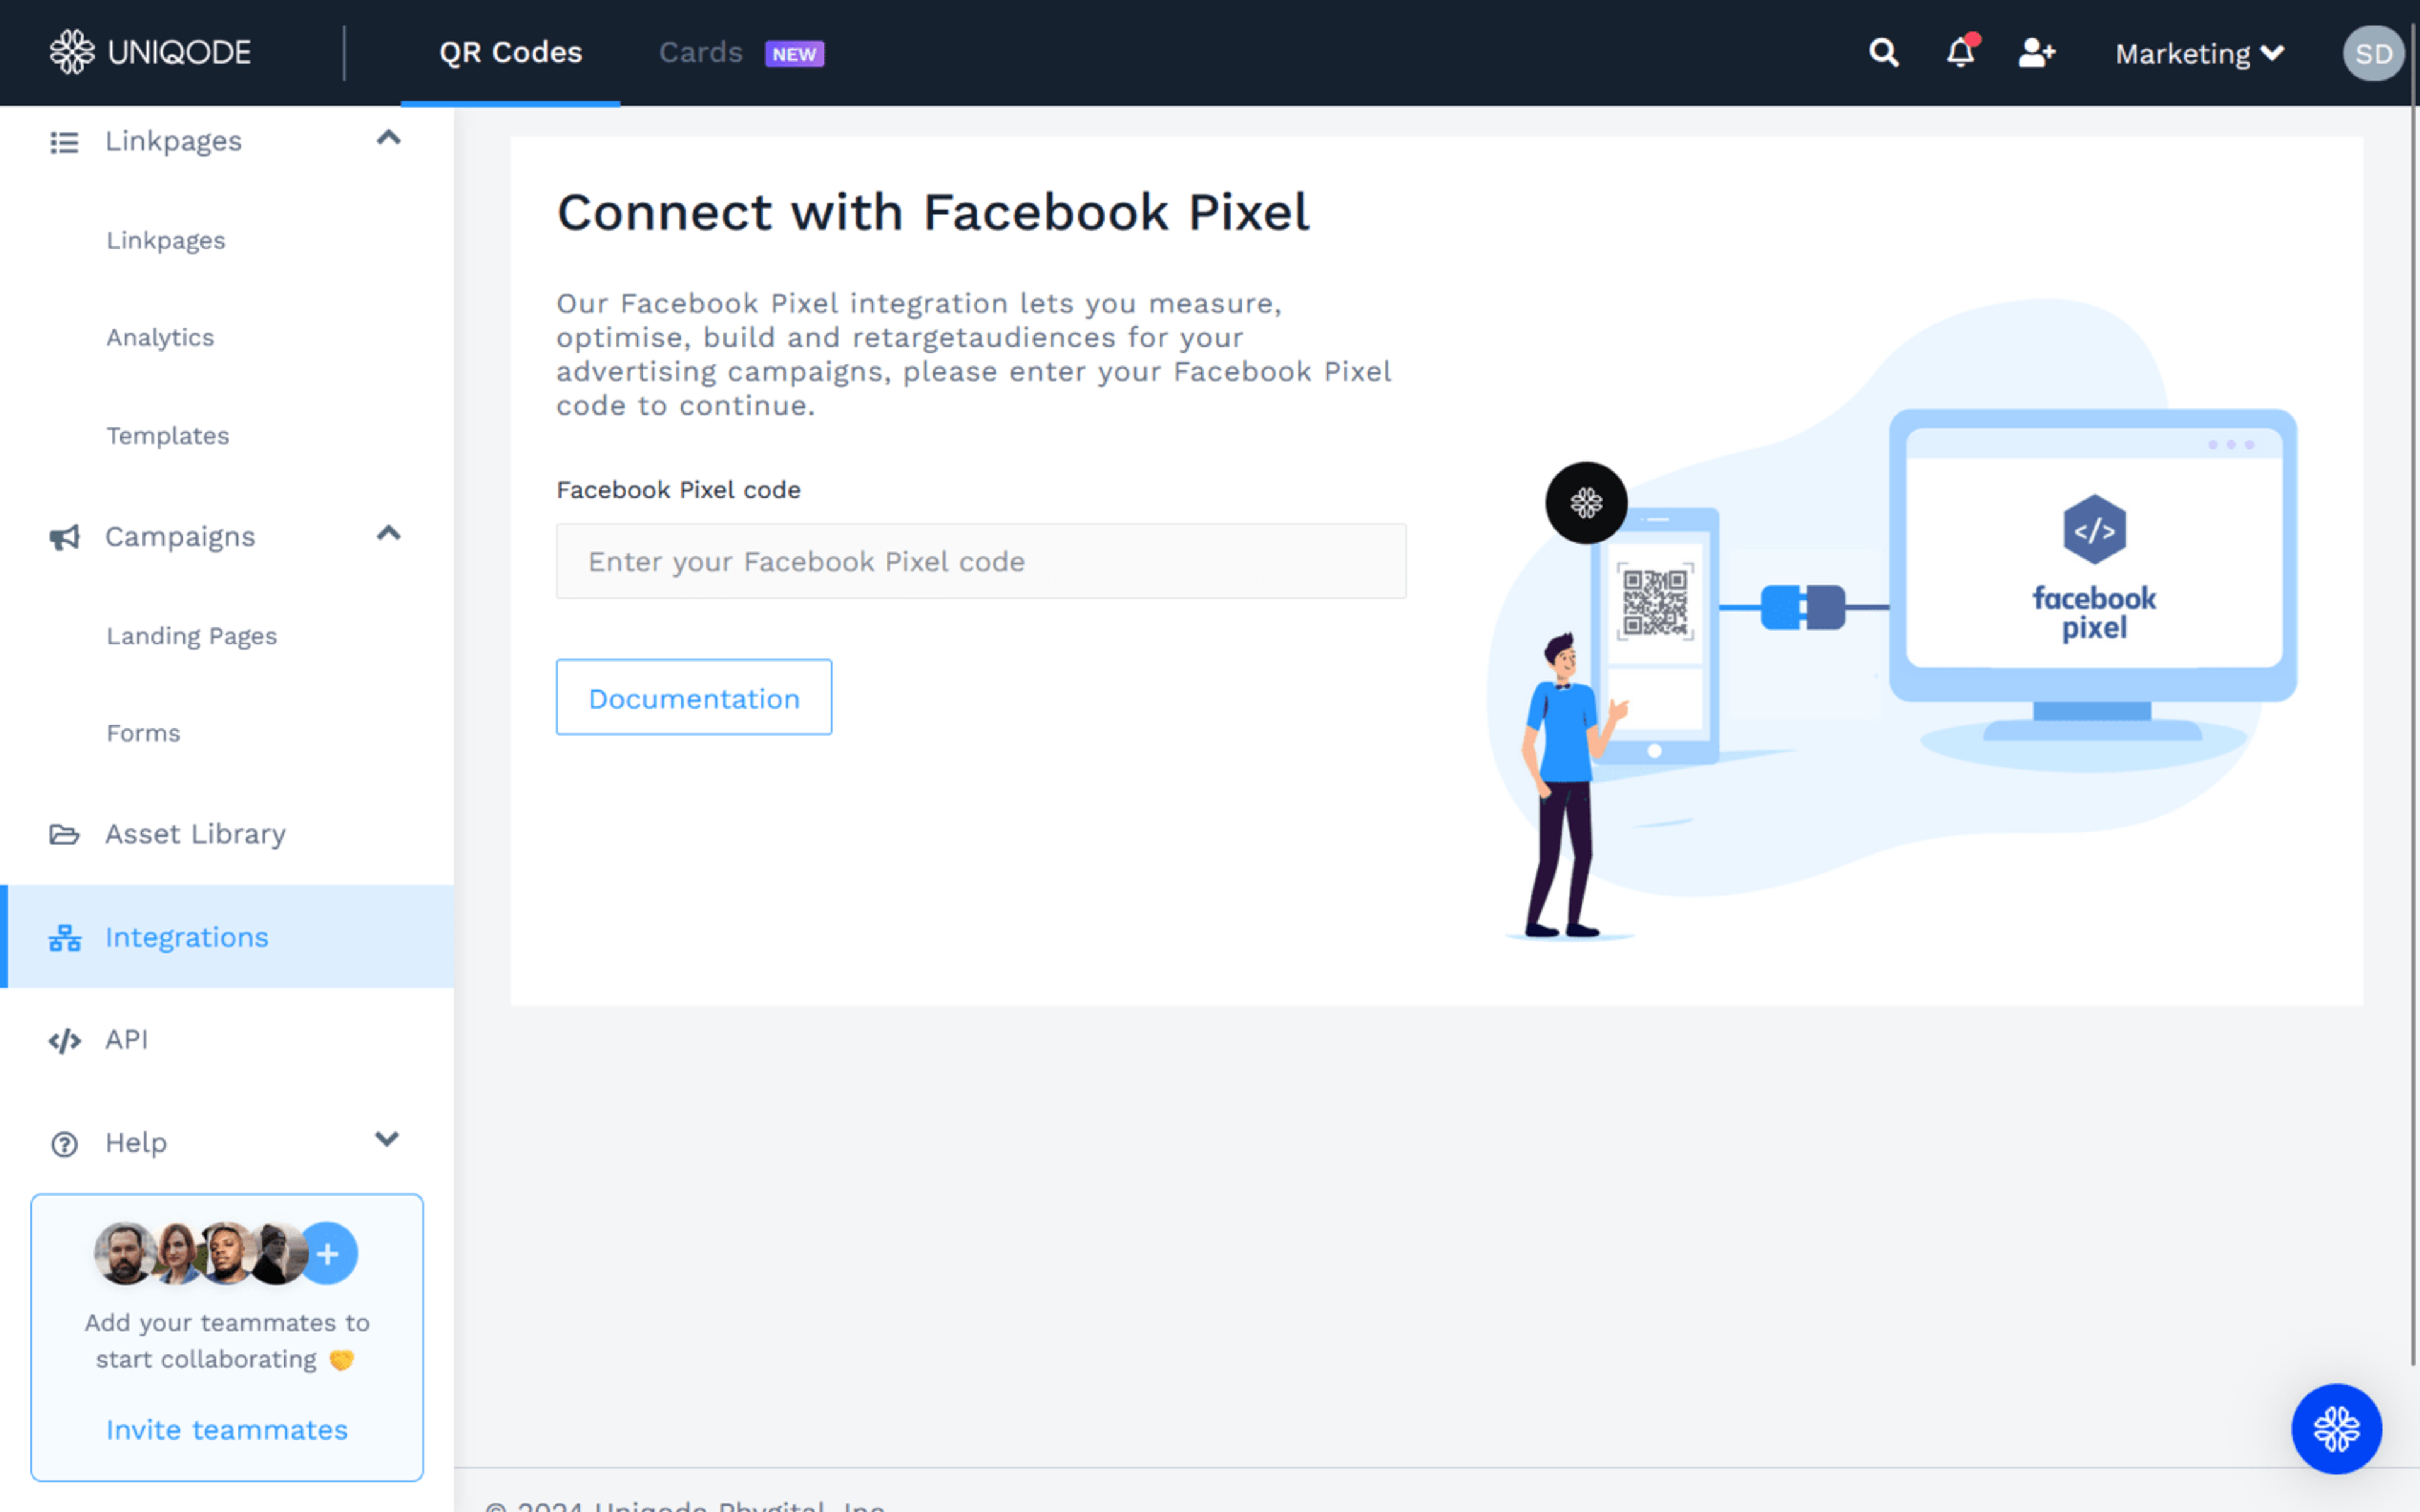Expand the Help section chevron
This screenshot has width=2420, height=1512.
(x=386, y=1140)
